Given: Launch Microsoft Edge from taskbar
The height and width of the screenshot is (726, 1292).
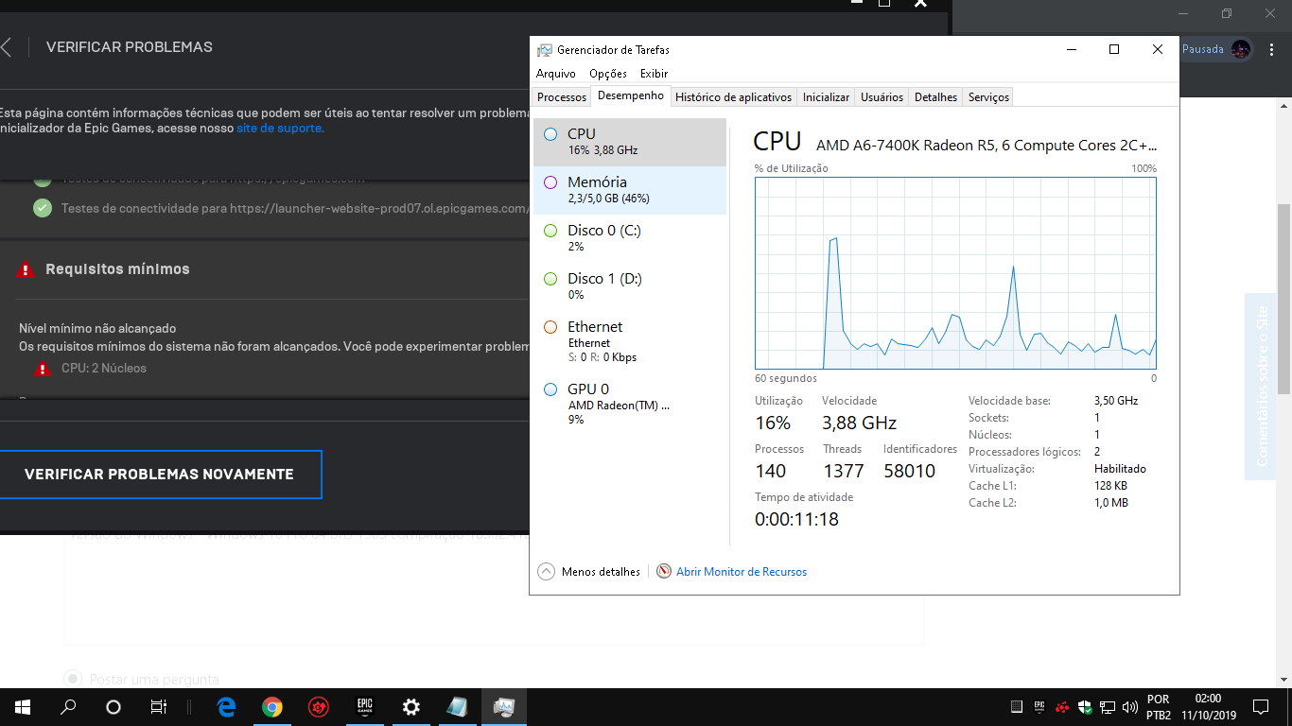Looking at the screenshot, I should coord(226,707).
